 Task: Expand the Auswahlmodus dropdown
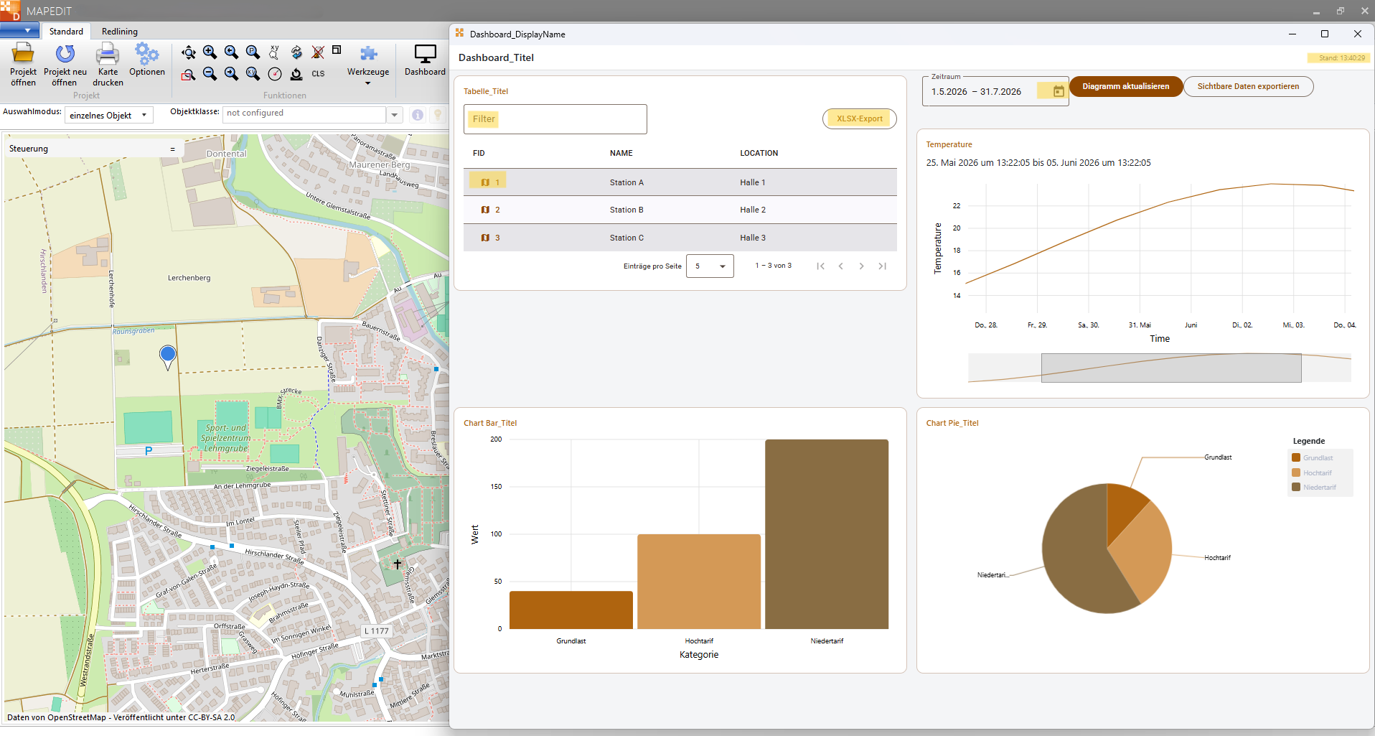(108, 115)
